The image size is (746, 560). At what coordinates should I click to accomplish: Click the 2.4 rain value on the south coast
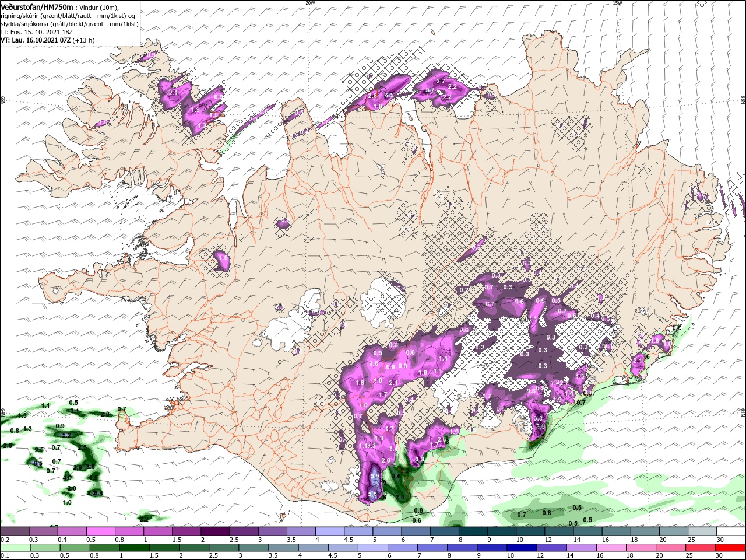tap(400, 497)
